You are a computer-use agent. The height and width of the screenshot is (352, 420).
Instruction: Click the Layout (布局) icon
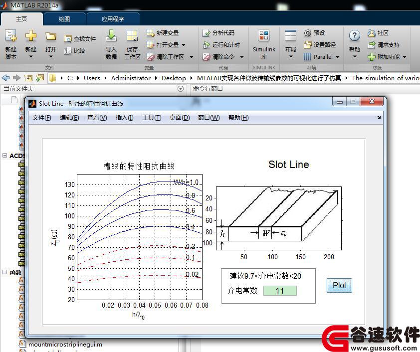click(x=290, y=35)
